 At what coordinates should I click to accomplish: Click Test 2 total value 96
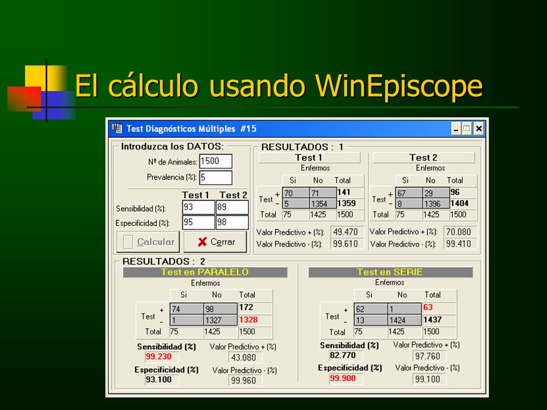coord(455,192)
